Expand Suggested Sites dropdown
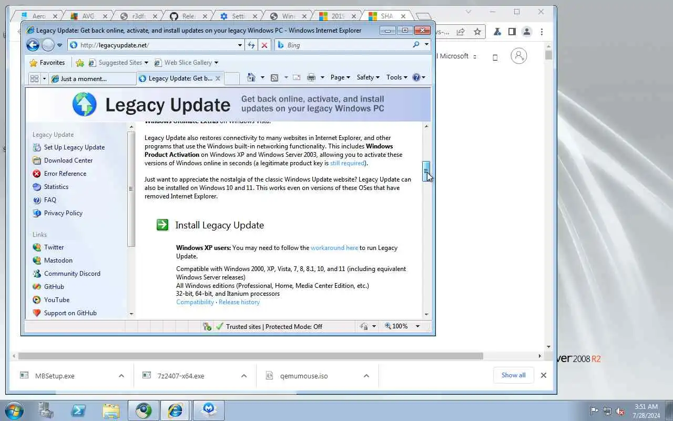 pyautogui.click(x=147, y=63)
